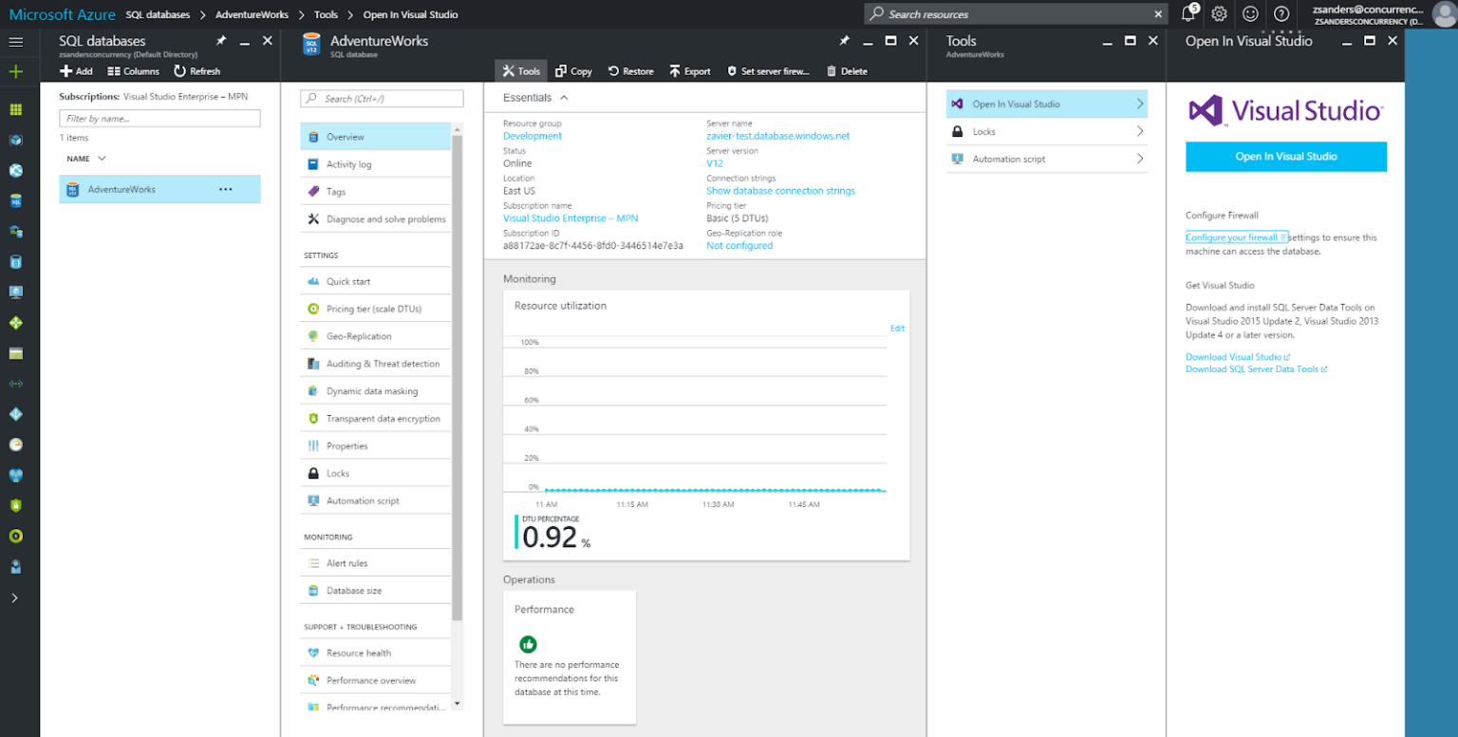Click Set server firewall button

[768, 71]
